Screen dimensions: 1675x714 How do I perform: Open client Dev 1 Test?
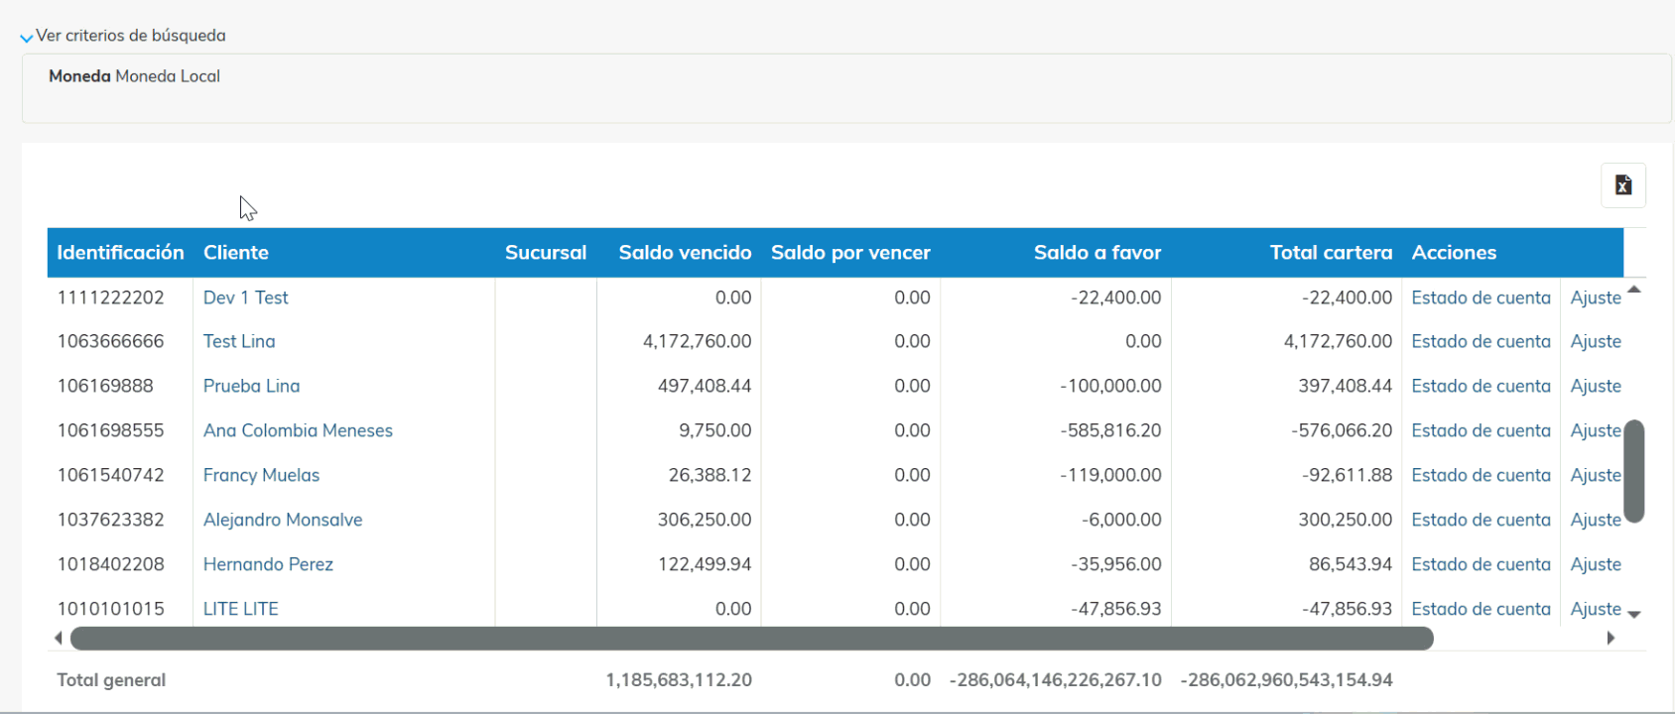click(245, 297)
